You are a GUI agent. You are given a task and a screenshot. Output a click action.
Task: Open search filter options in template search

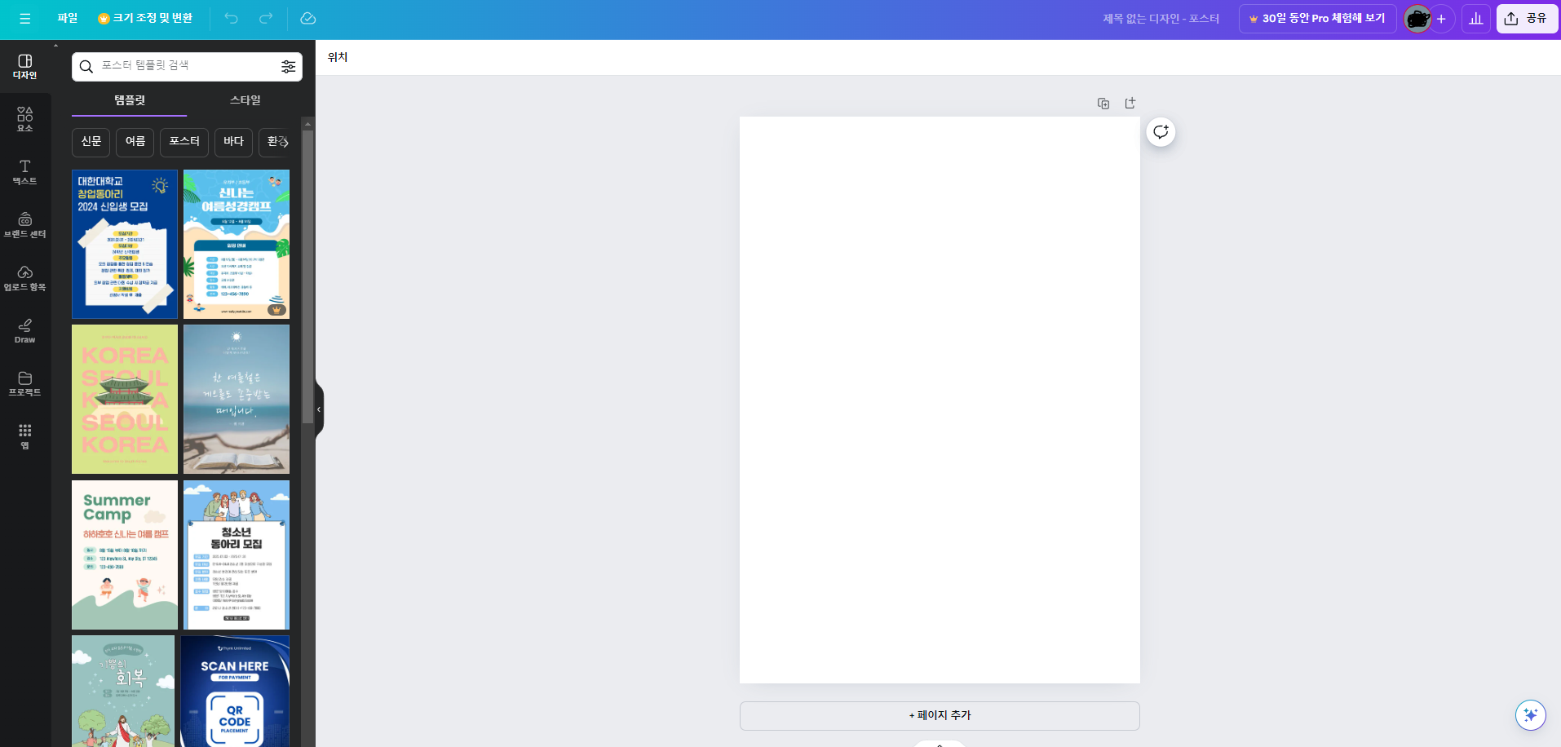coord(288,67)
